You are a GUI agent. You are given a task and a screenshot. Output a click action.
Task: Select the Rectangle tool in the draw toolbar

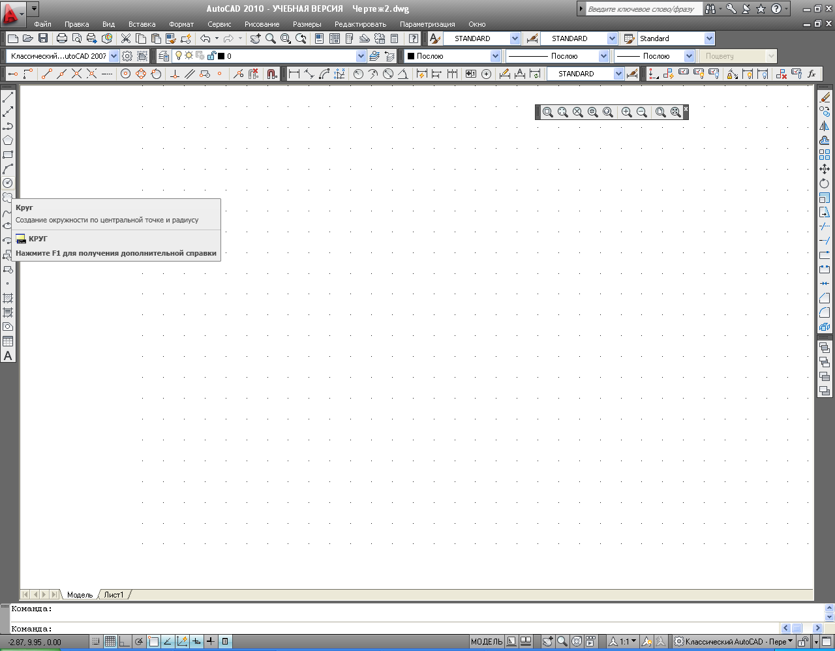click(8, 155)
